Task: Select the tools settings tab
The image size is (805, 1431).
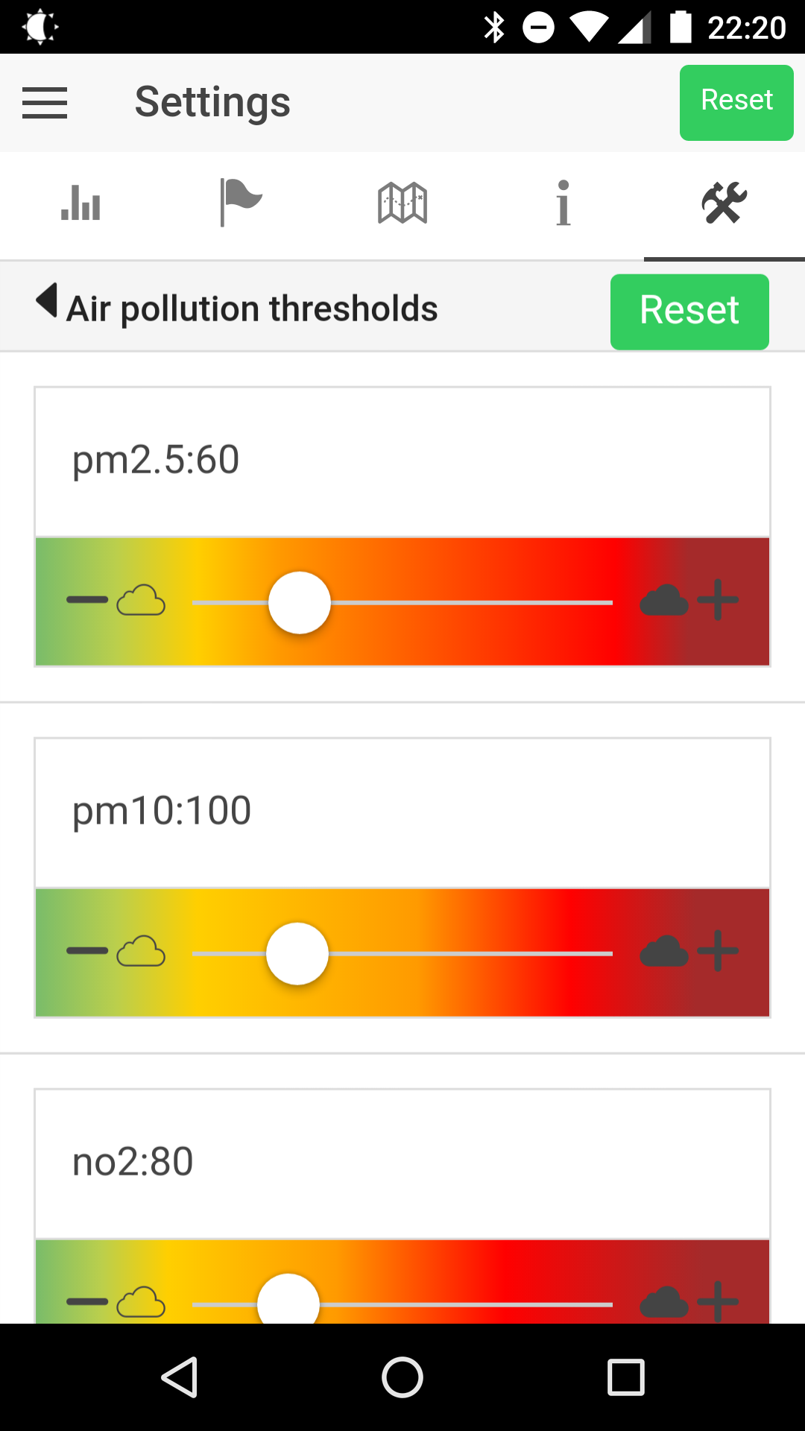Action: pos(724,203)
